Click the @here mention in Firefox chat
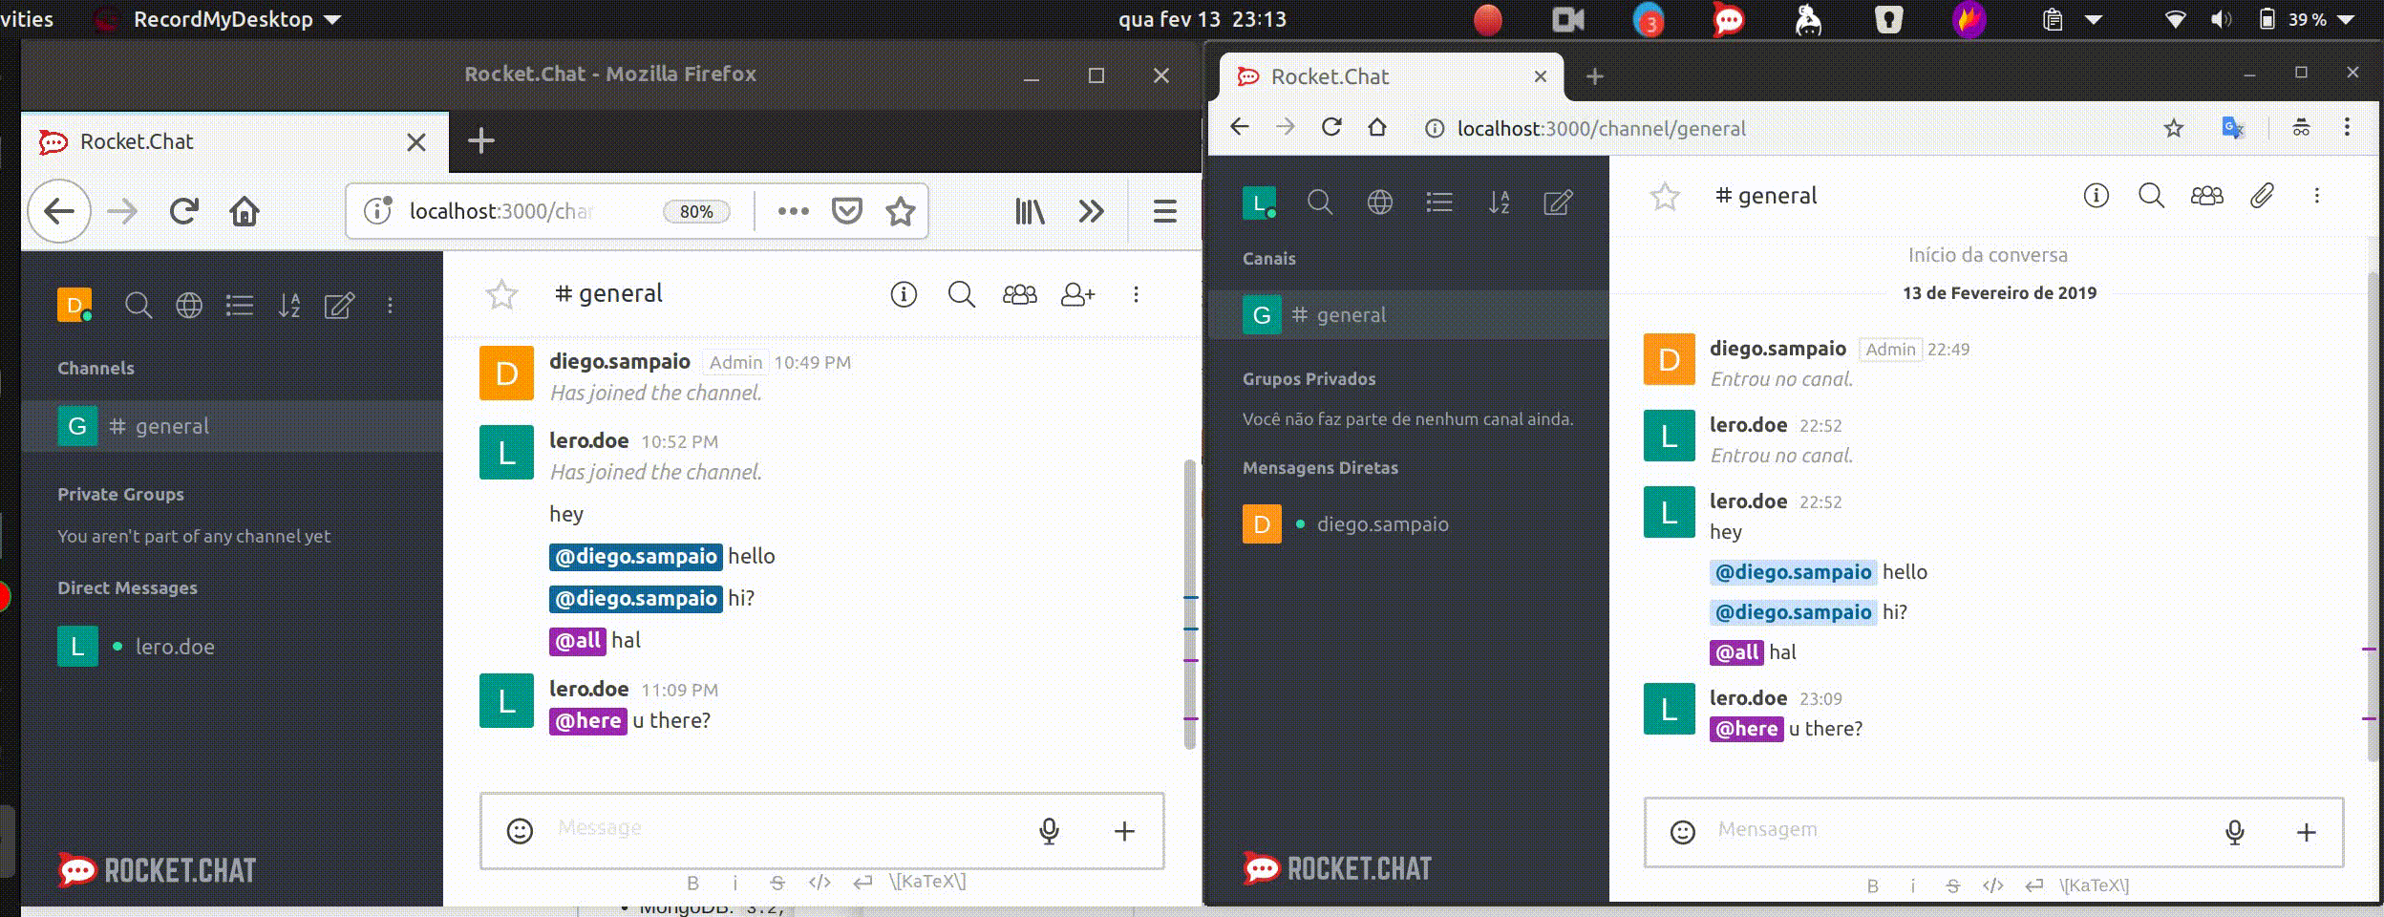This screenshot has width=2384, height=917. 587,720
